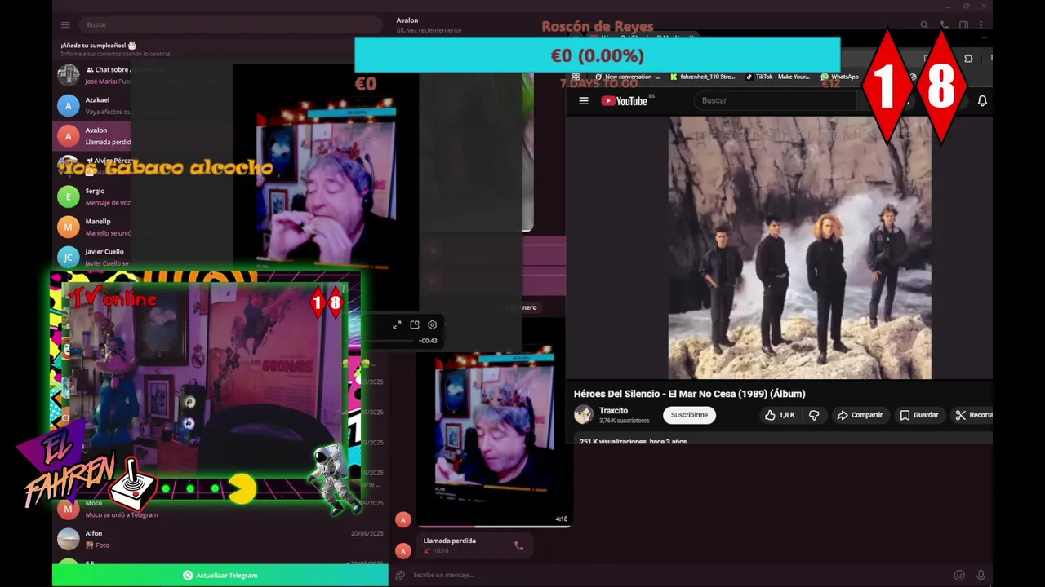Open the TikTok bookmark
Screen dimensions: 1045x587
click(778, 77)
